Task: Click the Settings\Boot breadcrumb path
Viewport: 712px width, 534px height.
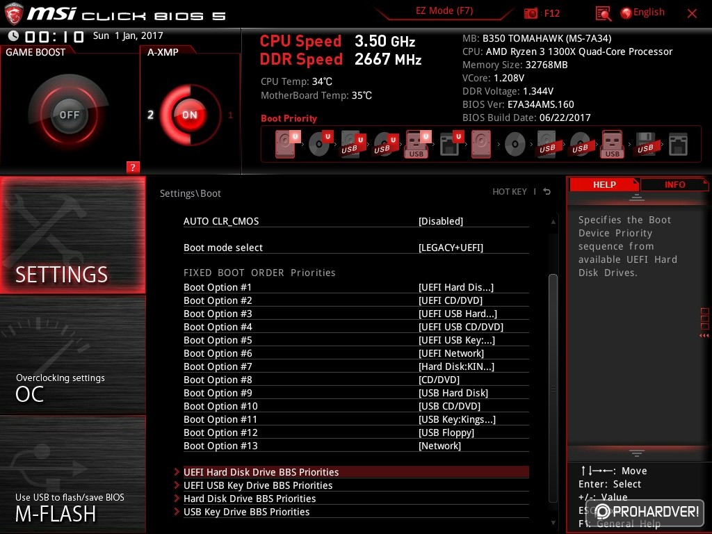Action: pyautogui.click(x=190, y=193)
